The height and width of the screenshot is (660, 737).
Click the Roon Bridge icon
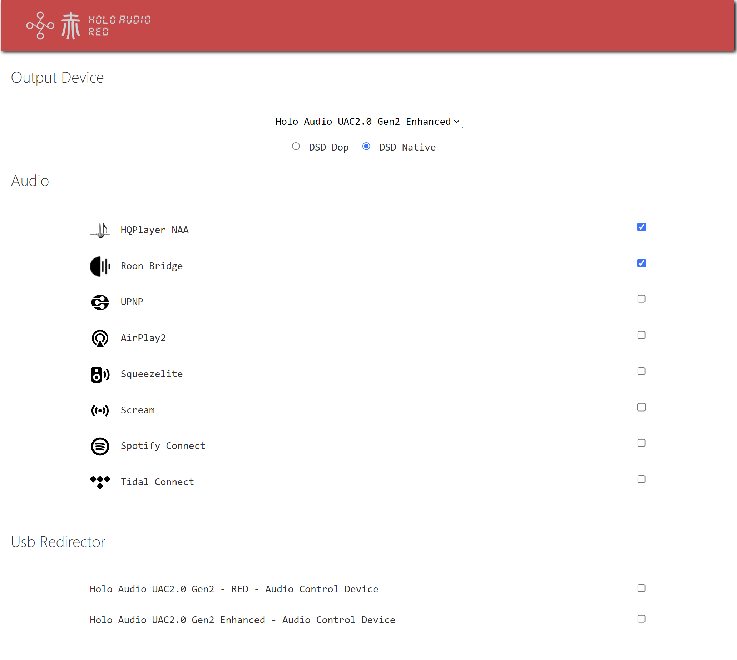pyautogui.click(x=100, y=266)
